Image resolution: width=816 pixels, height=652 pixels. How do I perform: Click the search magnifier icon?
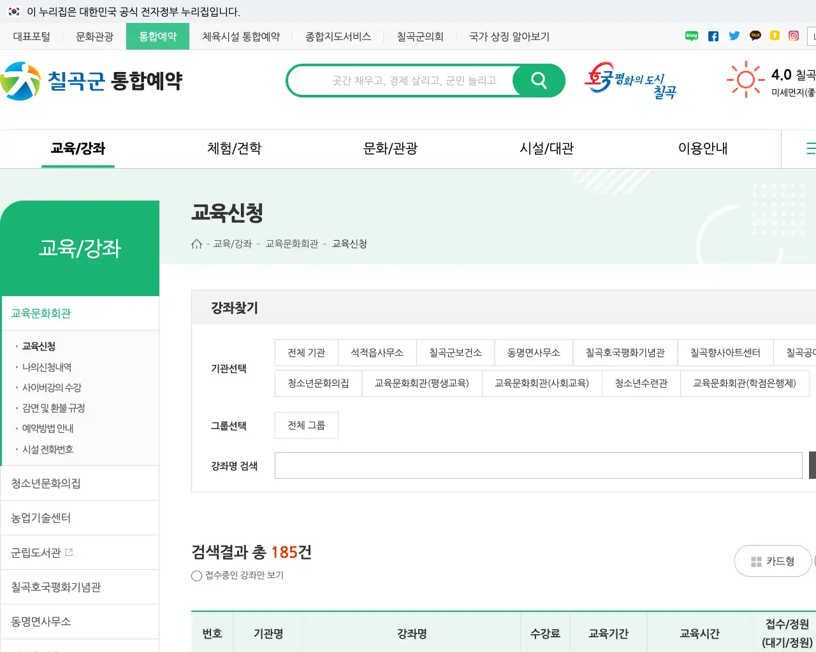pyautogui.click(x=539, y=80)
